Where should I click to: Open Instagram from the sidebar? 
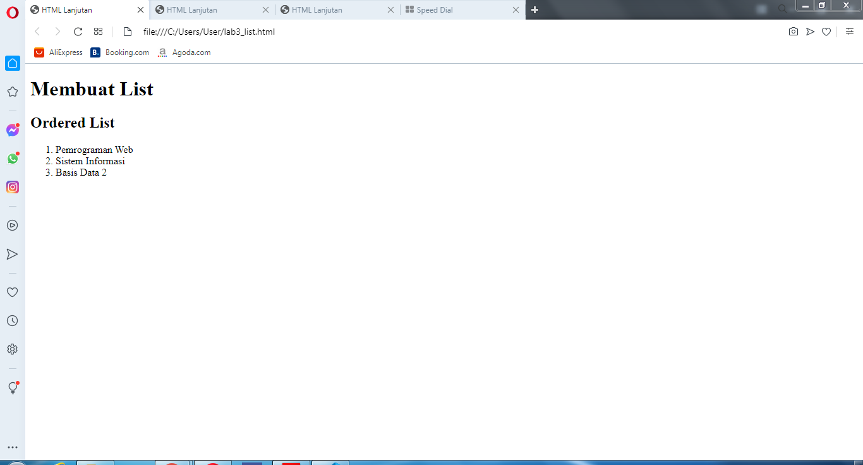(x=13, y=187)
